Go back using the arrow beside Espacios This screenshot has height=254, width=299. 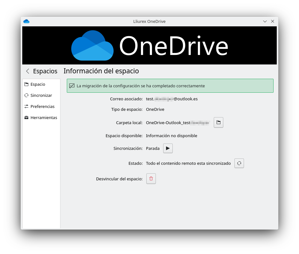pos(28,71)
